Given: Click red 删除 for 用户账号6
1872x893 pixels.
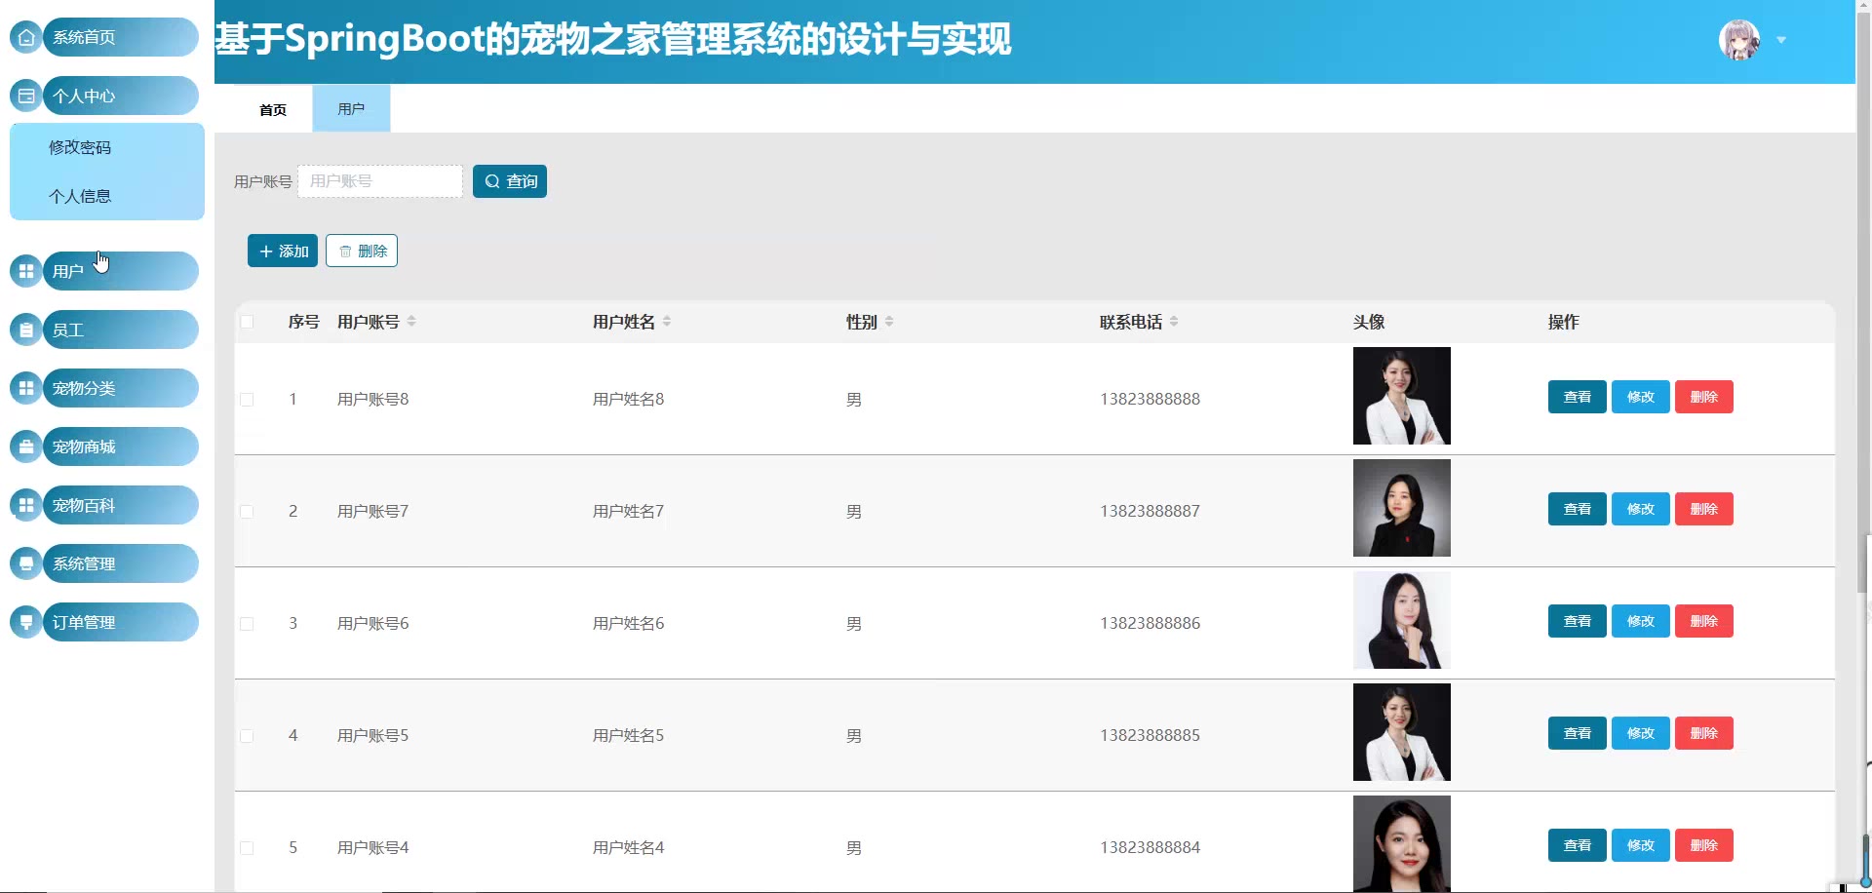Looking at the screenshot, I should (x=1704, y=621).
